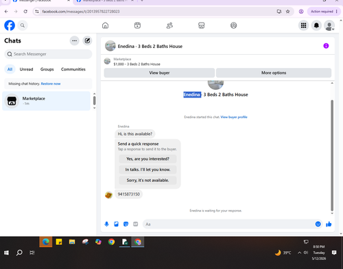Click the Aa message input field

(x=228, y=224)
